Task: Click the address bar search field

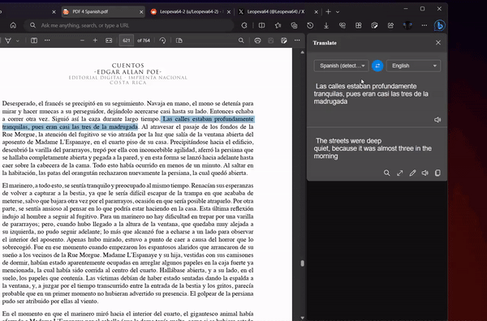Action: [x=129, y=25]
